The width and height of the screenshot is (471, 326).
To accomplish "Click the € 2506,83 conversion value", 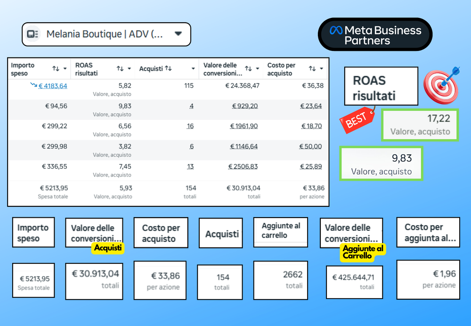I will tap(243, 166).
